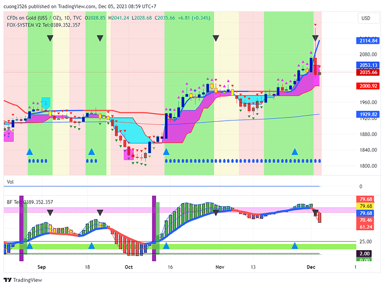
Task: Click the Sep date axis label
Action: [x=41, y=267]
